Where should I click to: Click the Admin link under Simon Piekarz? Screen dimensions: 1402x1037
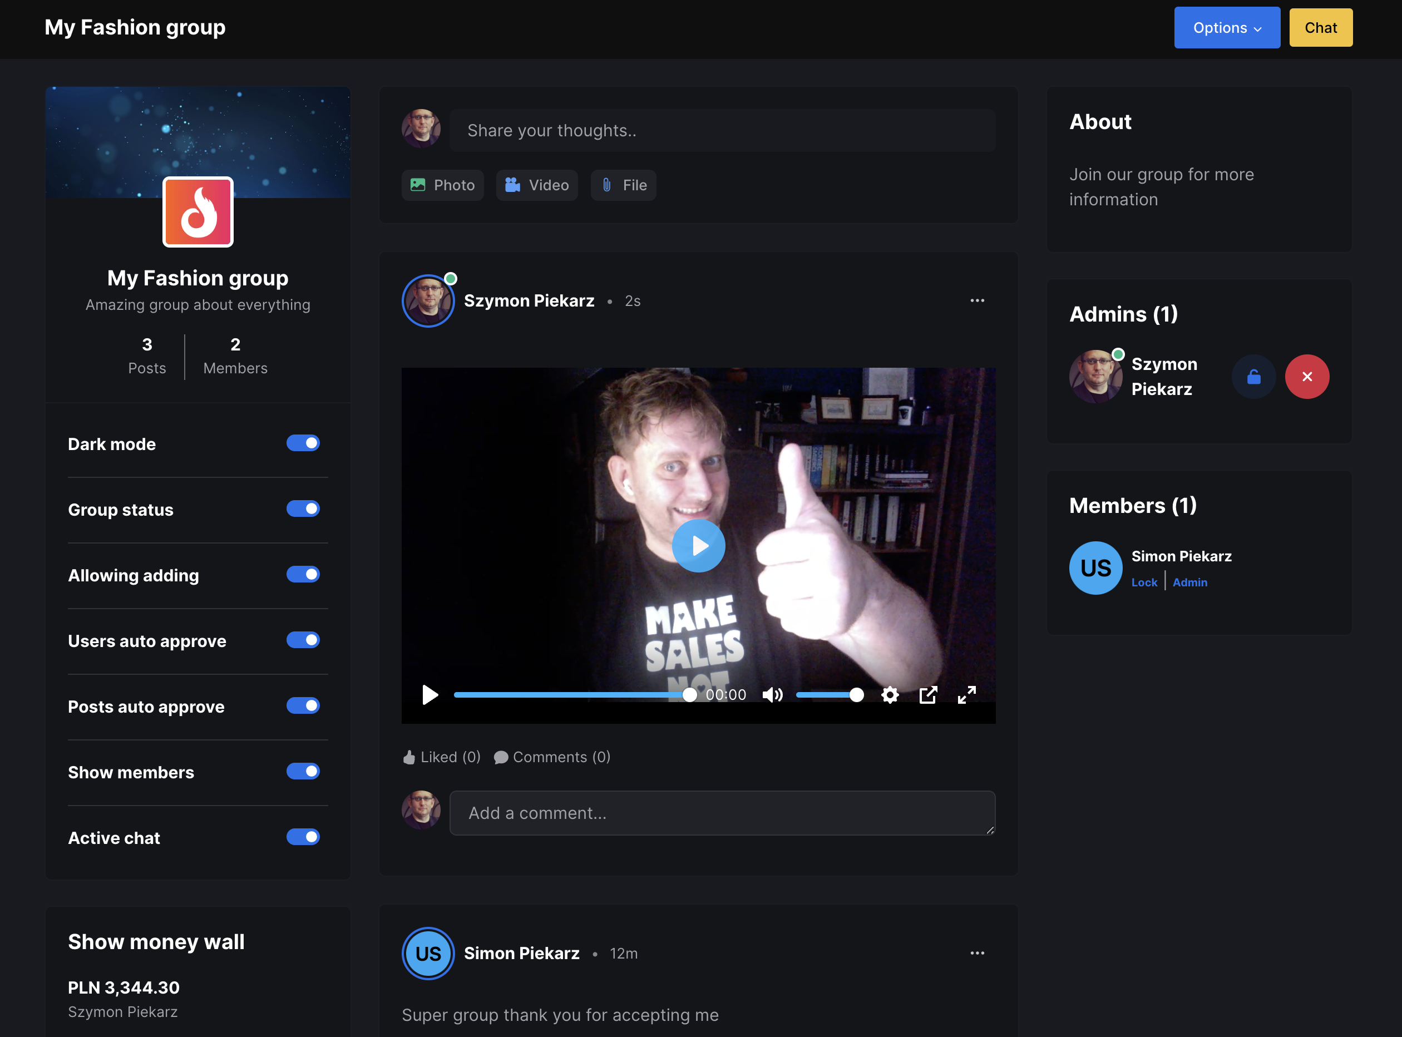(1189, 582)
